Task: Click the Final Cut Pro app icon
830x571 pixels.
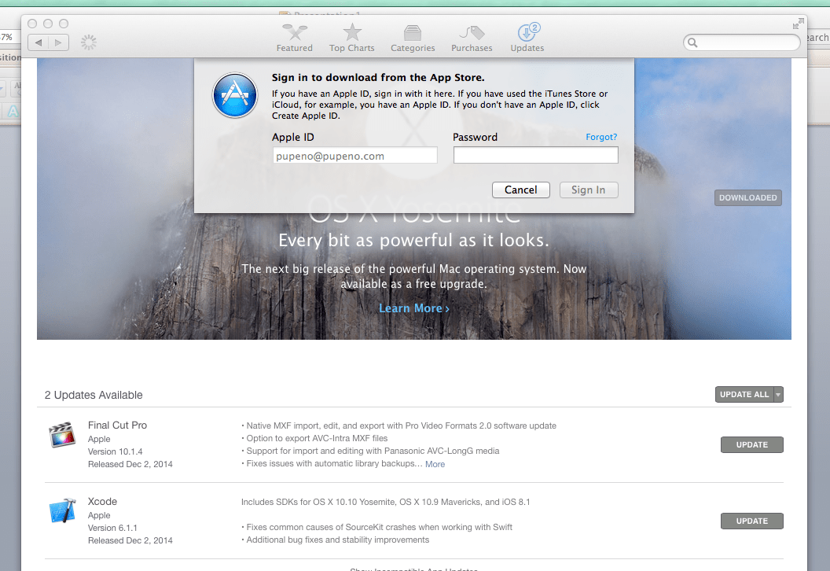Action: tap(62, 435)
